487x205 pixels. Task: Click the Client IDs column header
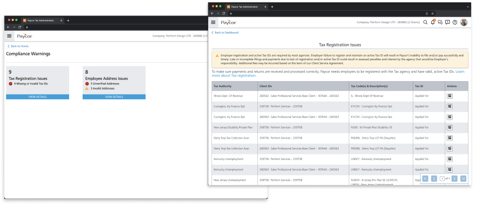pos(303,86)
